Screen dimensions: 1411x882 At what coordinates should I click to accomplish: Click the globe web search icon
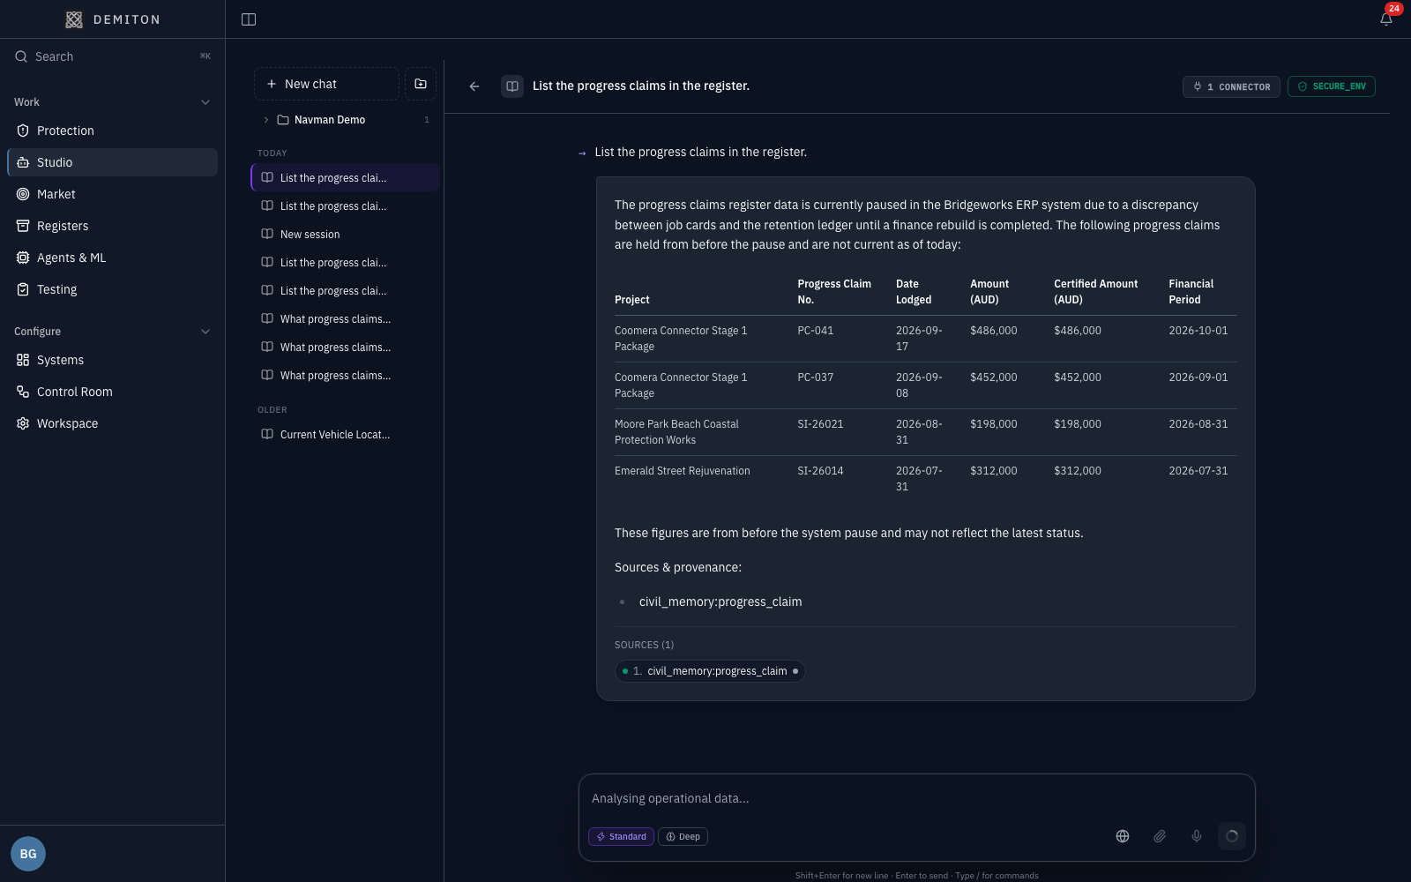(1123, 836)
